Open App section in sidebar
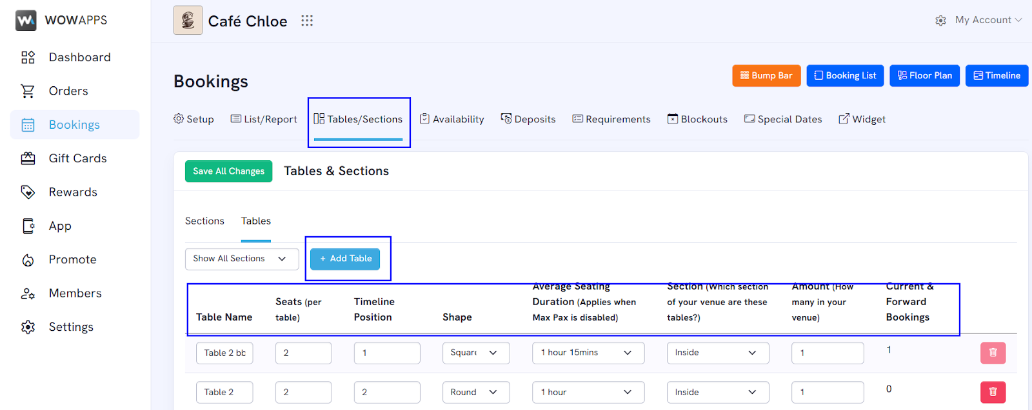 tap(60, 226)
